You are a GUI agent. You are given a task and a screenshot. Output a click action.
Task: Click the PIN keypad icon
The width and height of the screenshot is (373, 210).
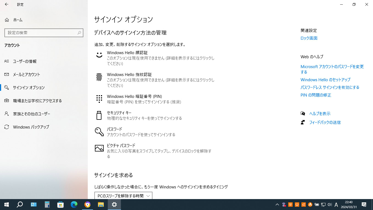(99, 99)
